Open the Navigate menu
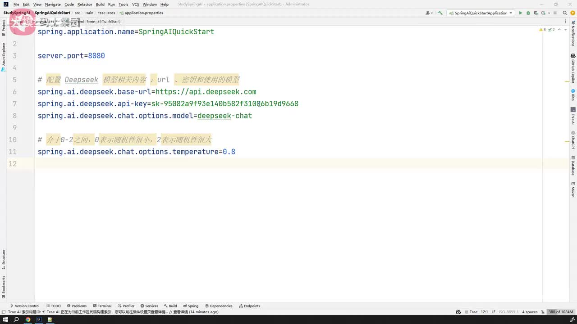 (x=53, y=4)
